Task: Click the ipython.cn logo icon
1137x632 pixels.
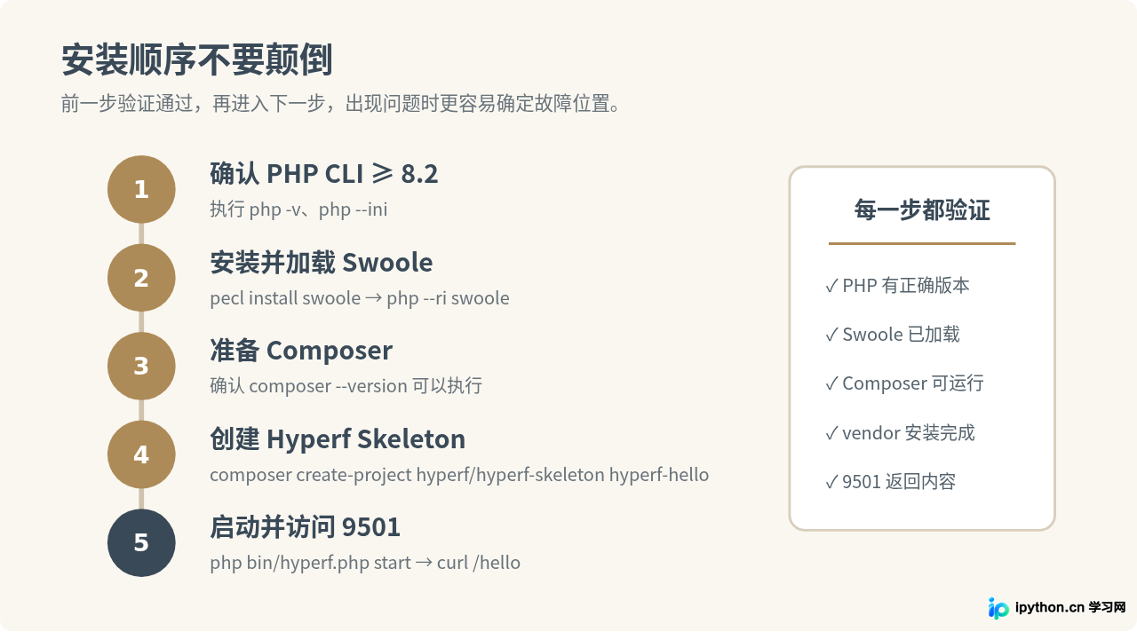Action: (x=998, y=608)
